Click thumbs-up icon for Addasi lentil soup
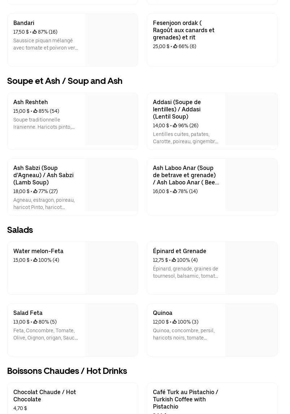290x414 pixels. pyautogui.click(x=175, y=125)
